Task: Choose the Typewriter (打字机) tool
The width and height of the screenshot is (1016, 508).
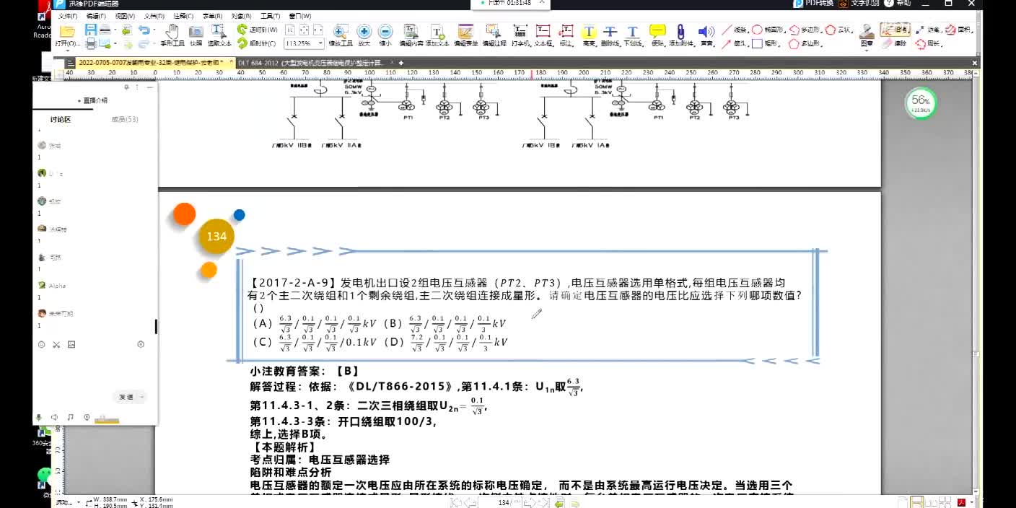Action: [520, 35]
